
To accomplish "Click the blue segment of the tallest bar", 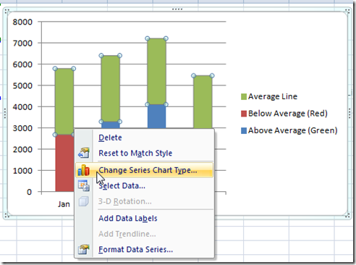I will (x=156, y=117).
